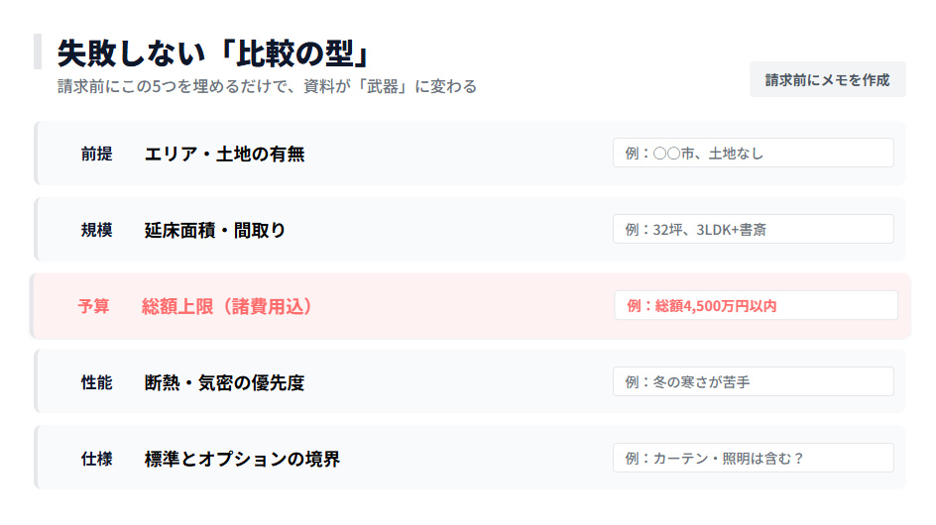The width and height of the screenshot is (936, 525).
Task: Click the left edge accent of the 予算 row
Action: [x=32, y=306]
